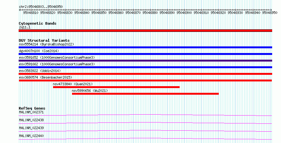Select the red 2q11.1 cytogenetic band bar

tap(145, 31)
